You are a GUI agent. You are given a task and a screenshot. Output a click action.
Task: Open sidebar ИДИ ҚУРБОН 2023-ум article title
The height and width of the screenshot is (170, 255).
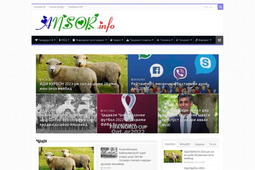click(199, 155)
